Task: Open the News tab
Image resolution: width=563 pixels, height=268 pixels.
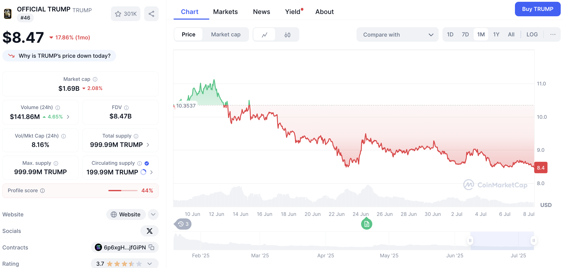Action: point(261,12)
